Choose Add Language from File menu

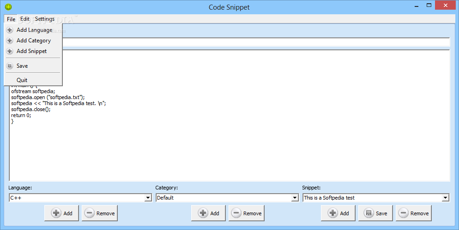pos(33,30)
